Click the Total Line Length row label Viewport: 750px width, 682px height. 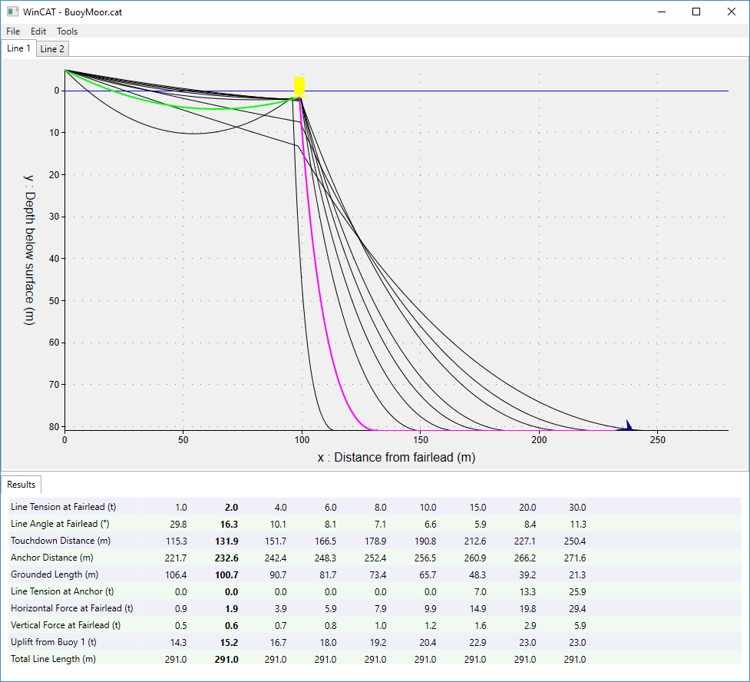[x=54, y=659]
